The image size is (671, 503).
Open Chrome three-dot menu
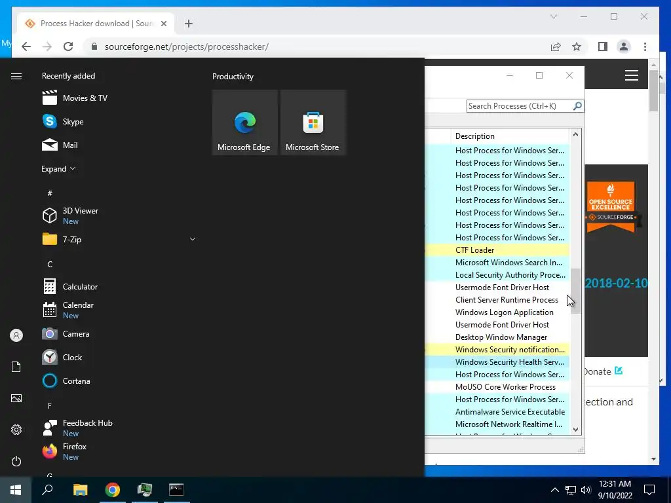coord(645,47)
